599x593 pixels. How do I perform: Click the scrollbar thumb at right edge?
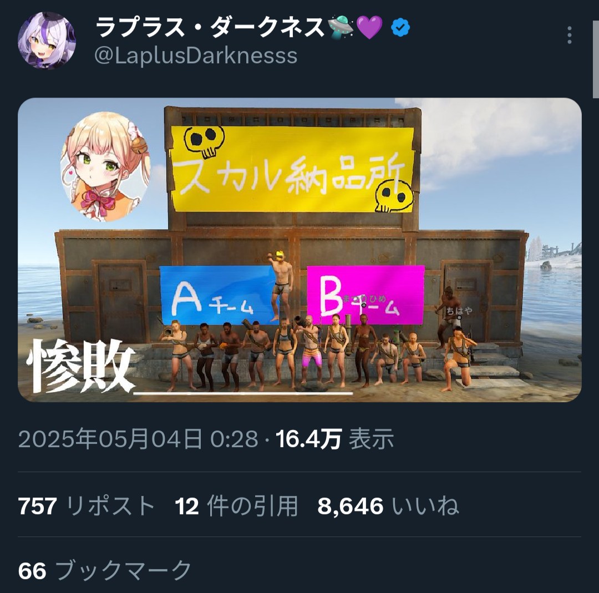click(x=596, y=59)
